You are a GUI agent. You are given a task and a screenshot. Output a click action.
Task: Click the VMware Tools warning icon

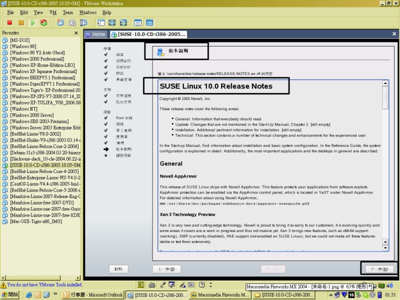point(3,285)
